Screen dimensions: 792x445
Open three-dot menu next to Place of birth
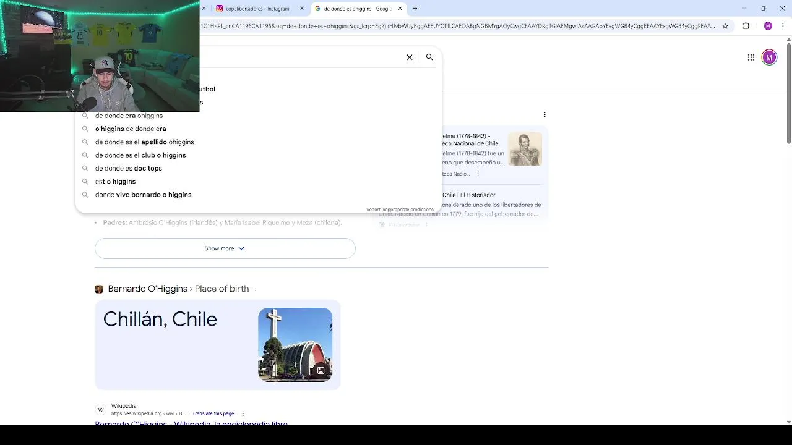point(256,289)
